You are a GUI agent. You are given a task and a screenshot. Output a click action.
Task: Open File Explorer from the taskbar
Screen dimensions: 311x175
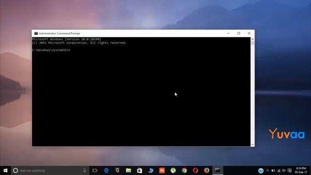pyautogui.click(x=128, y=171)
